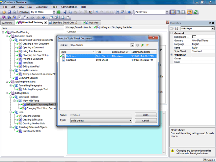Sort by Checked Out By column header
The height and width of the screenshot is (162, 216).
[x=121, y=52]
